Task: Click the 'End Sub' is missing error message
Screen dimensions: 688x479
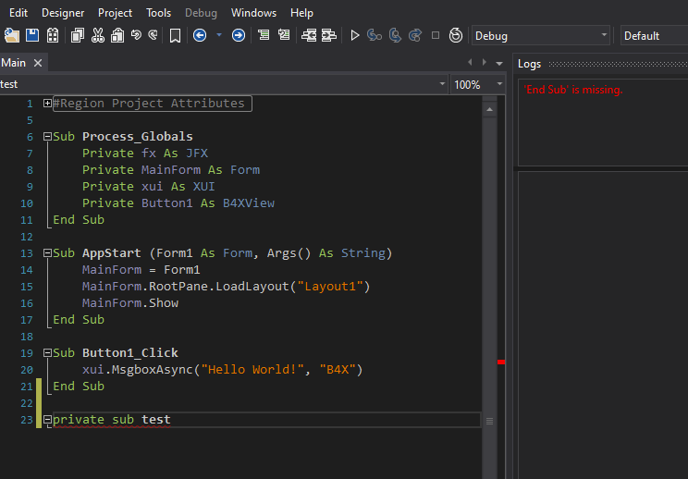Action: (x=573, y=90)
